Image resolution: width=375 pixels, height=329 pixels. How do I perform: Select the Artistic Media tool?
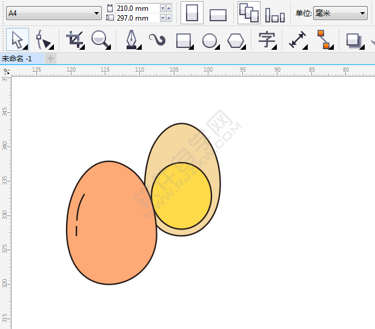pos(158,40)
